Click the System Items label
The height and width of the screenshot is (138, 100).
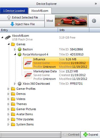click(25, 124)
